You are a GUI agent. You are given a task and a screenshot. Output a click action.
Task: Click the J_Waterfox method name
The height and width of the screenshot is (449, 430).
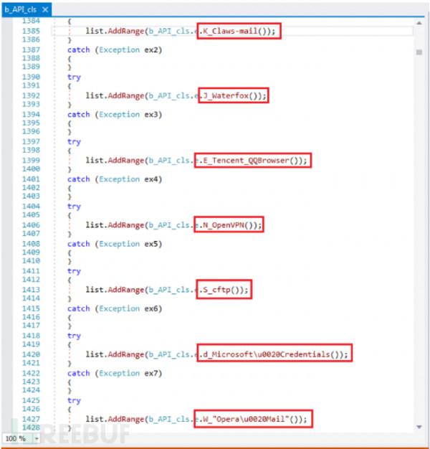pyautogui.click(x=231, y=95)
